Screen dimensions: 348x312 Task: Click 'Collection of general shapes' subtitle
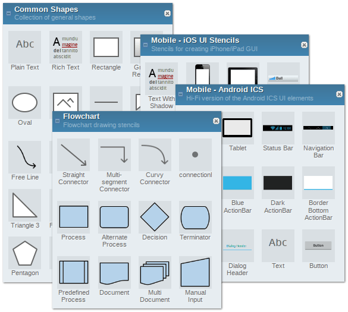(55, 17)
